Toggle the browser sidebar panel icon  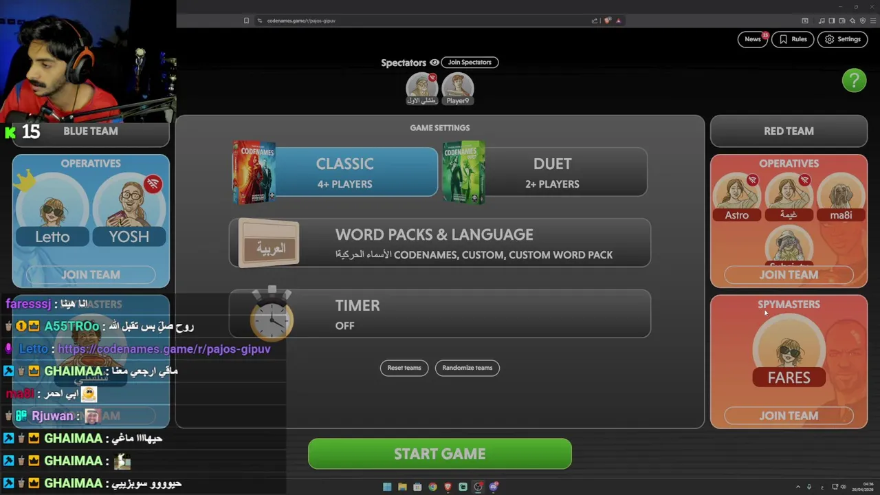[832, 21]
